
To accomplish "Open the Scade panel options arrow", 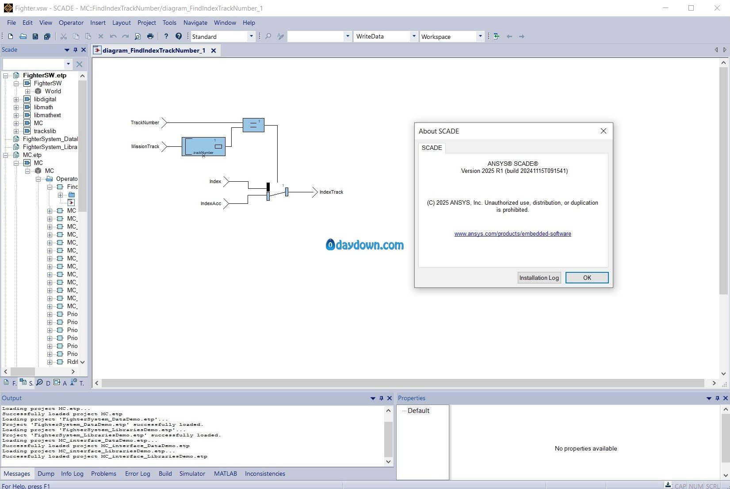I will (x=67, y=50).
